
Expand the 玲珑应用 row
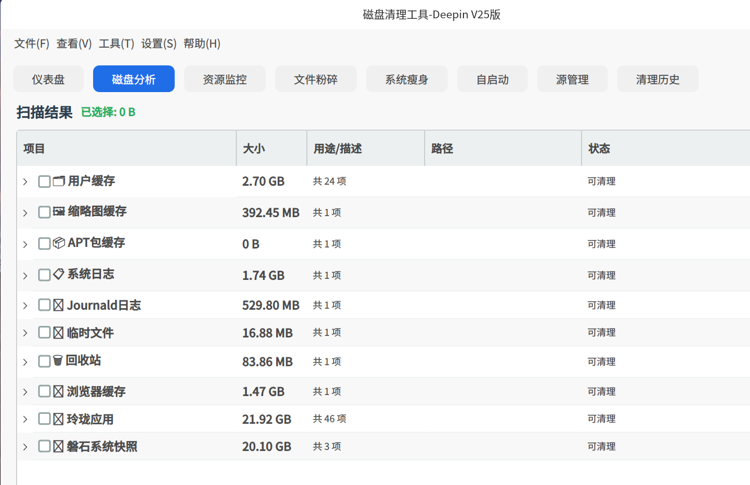point(25,419)
